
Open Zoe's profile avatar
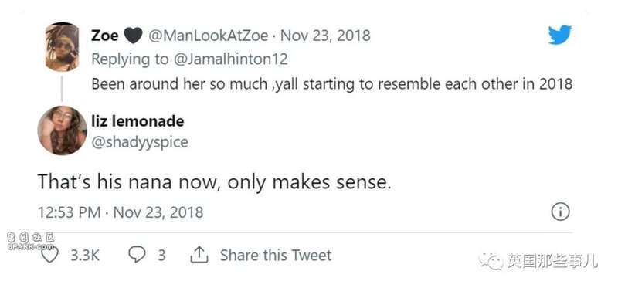tap(62, 47)
